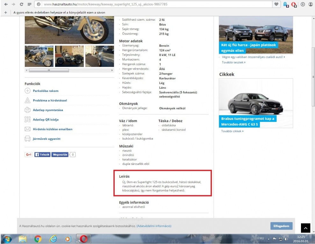Open the További tesztek link
Viewport: 315px width, 244px height.
click(x=233, y=62)
